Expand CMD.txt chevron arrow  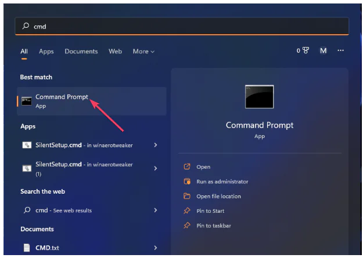coord(156,248)
